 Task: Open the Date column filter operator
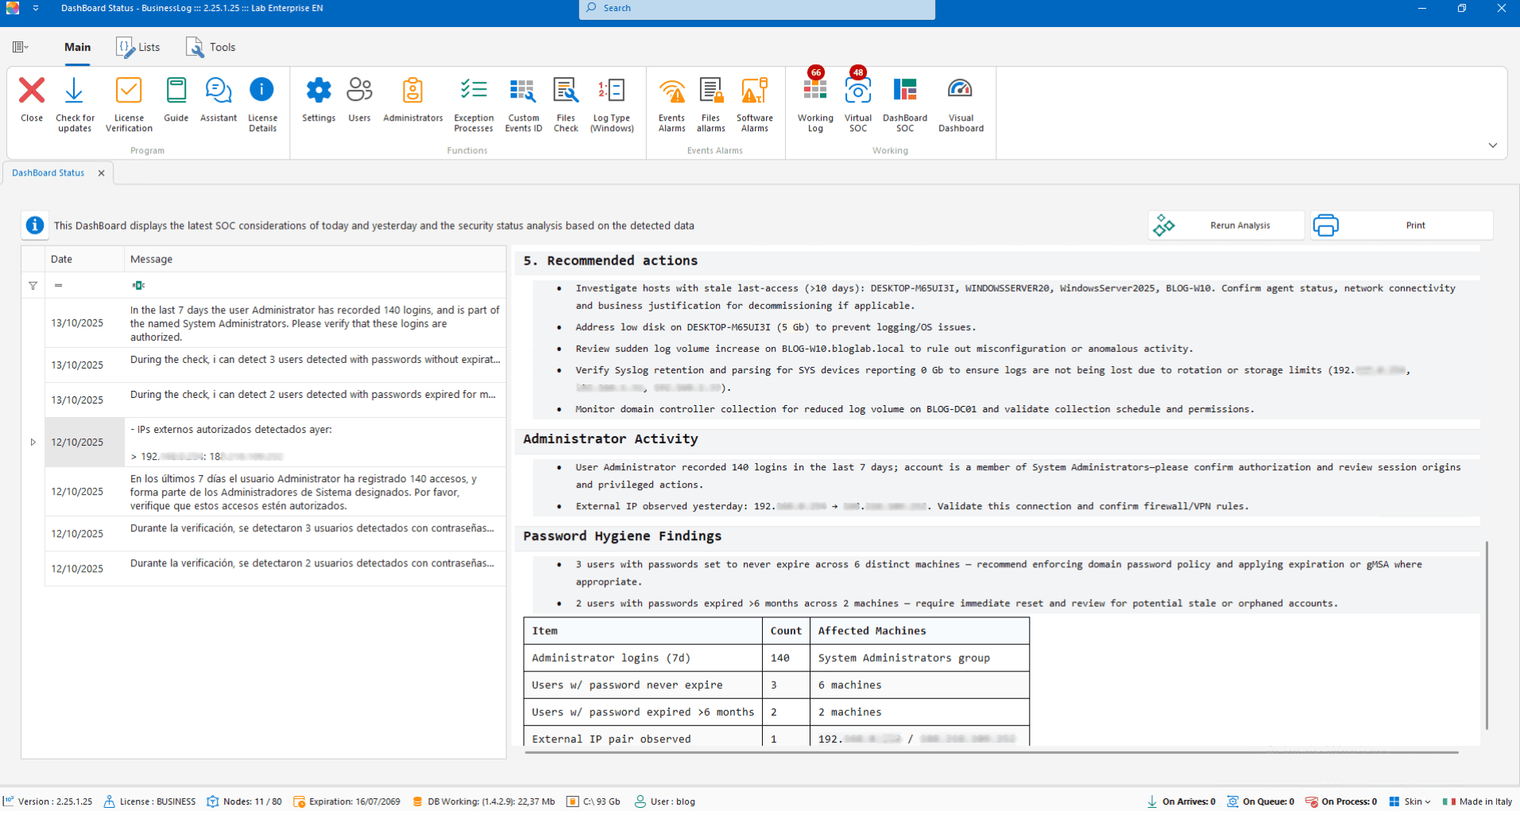pyautogui.click(x=59, y=285)
